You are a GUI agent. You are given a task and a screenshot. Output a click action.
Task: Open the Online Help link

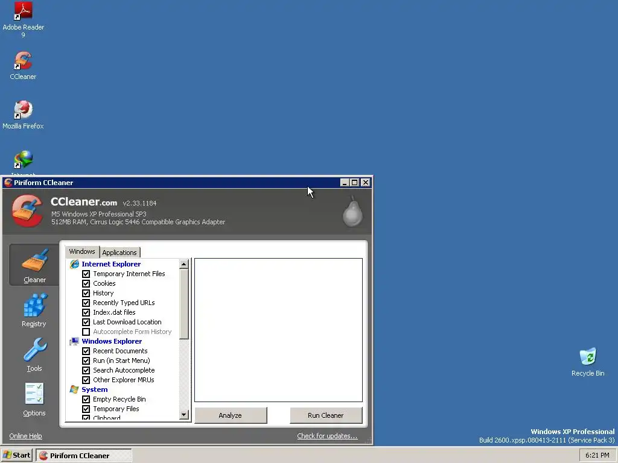(25, 436)
